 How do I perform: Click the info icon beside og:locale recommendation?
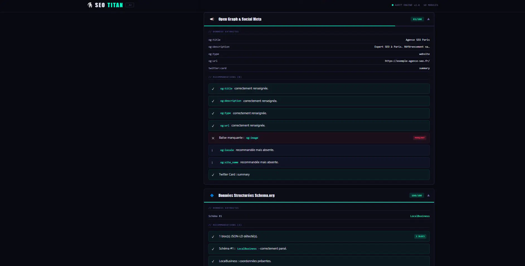pos(212,150)
